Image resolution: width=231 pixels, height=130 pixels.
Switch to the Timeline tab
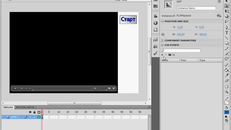pos(8,107)
